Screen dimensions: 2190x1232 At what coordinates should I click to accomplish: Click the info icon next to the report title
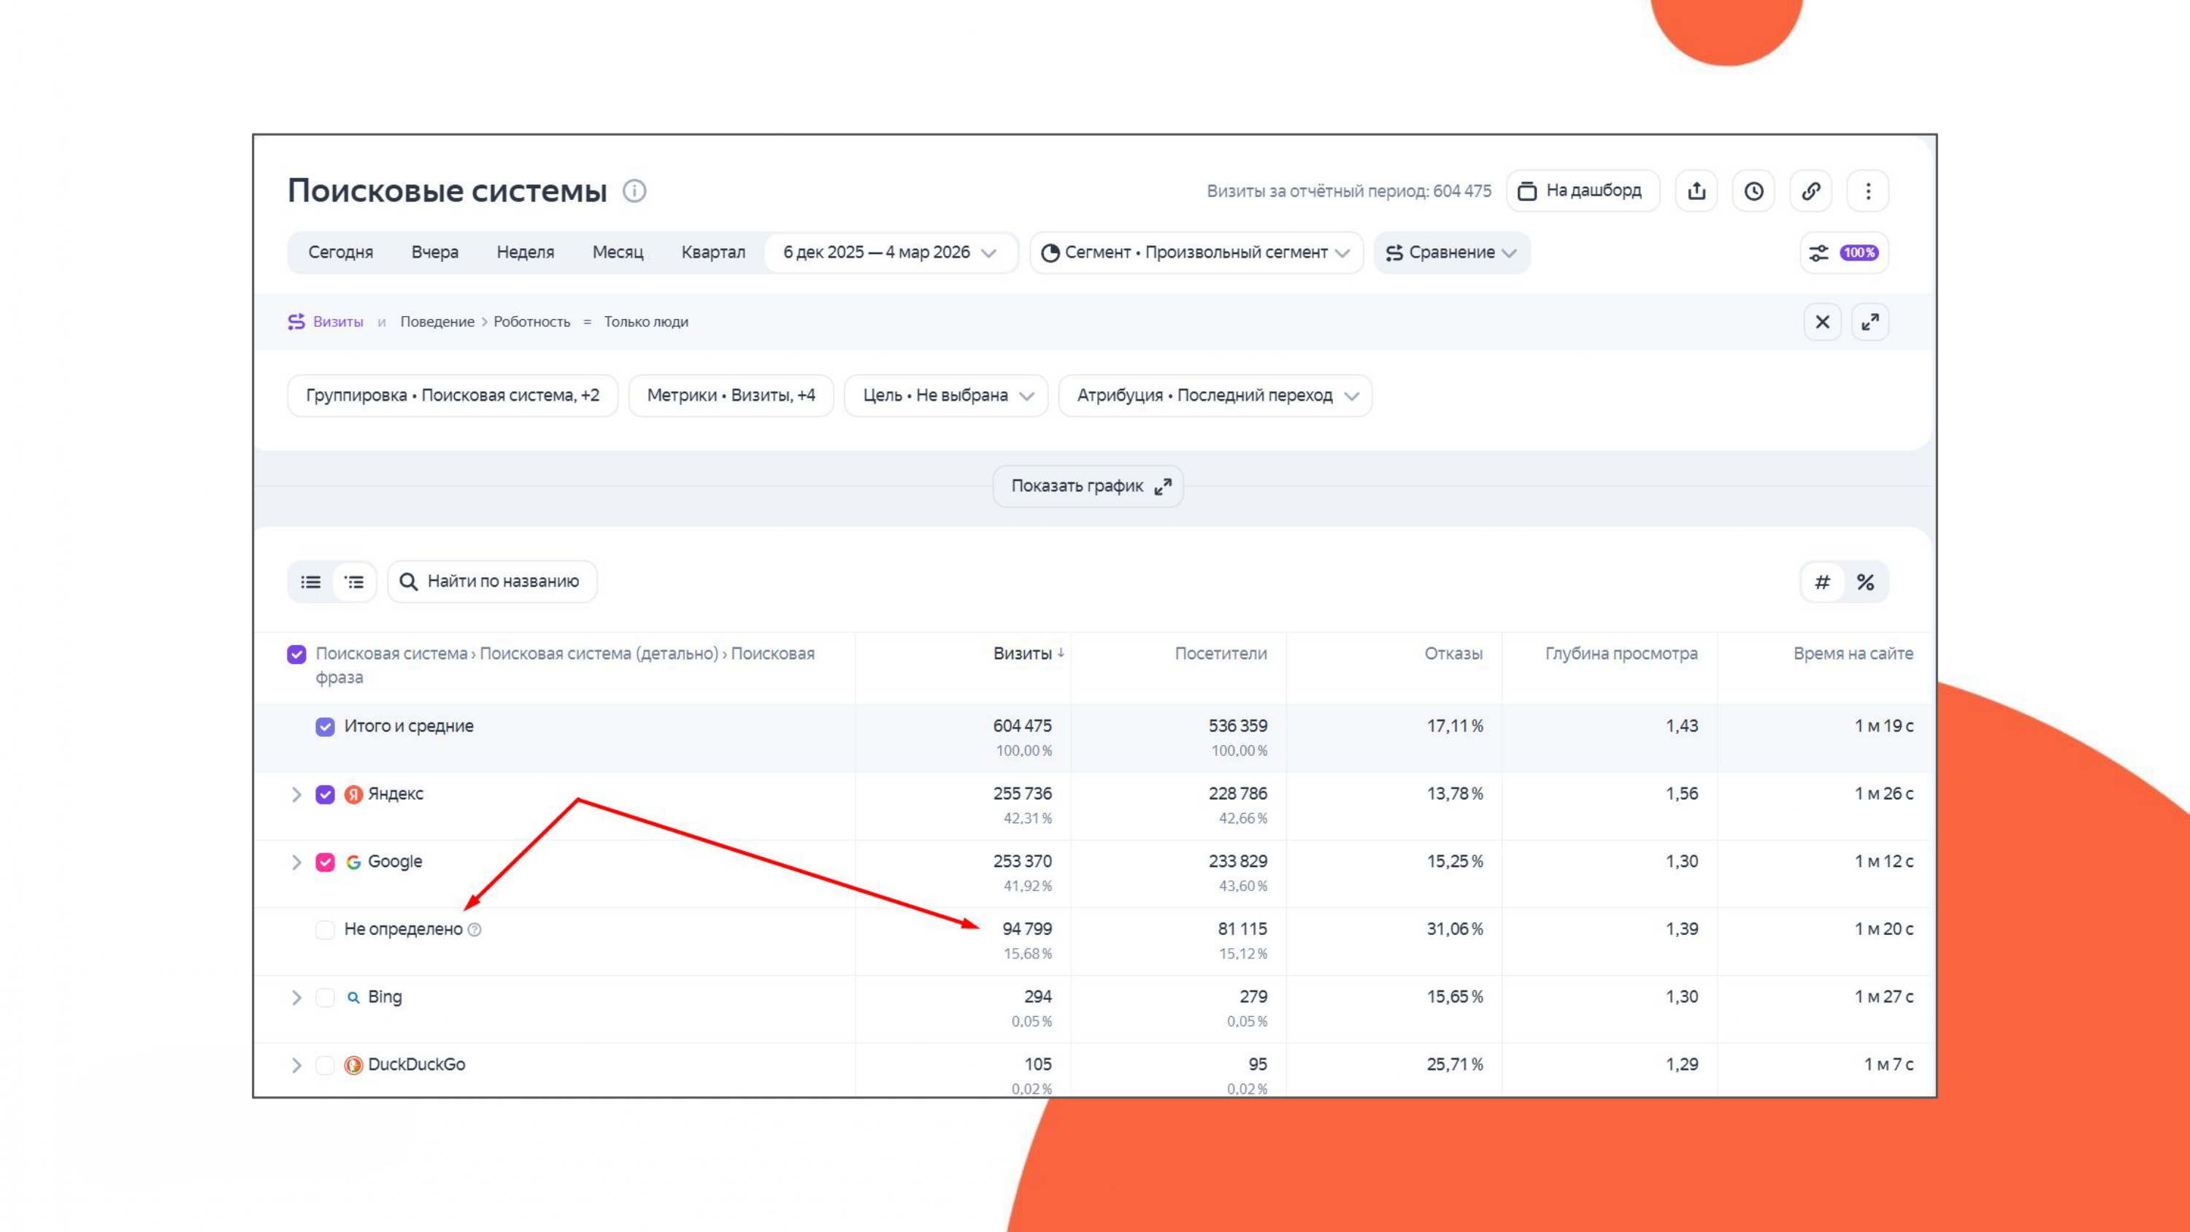pyautogui.click(x=634, y=190)
